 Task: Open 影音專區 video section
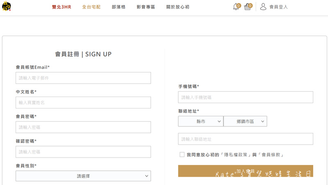[x=146, y=7]
